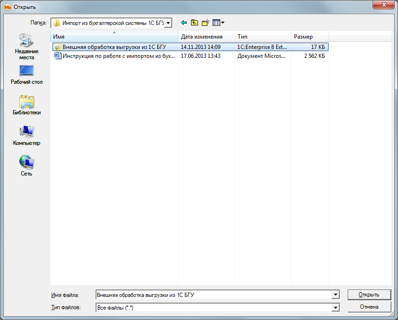
Task: Expand the Имя файла dropdown arrow
Action: pos(335,295)
